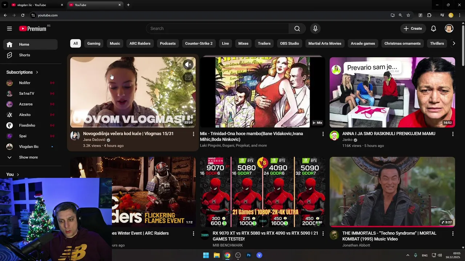This screenshot has width=465, height=261.
Task: Open Janko channel avatar
Action: click(334, 136)
